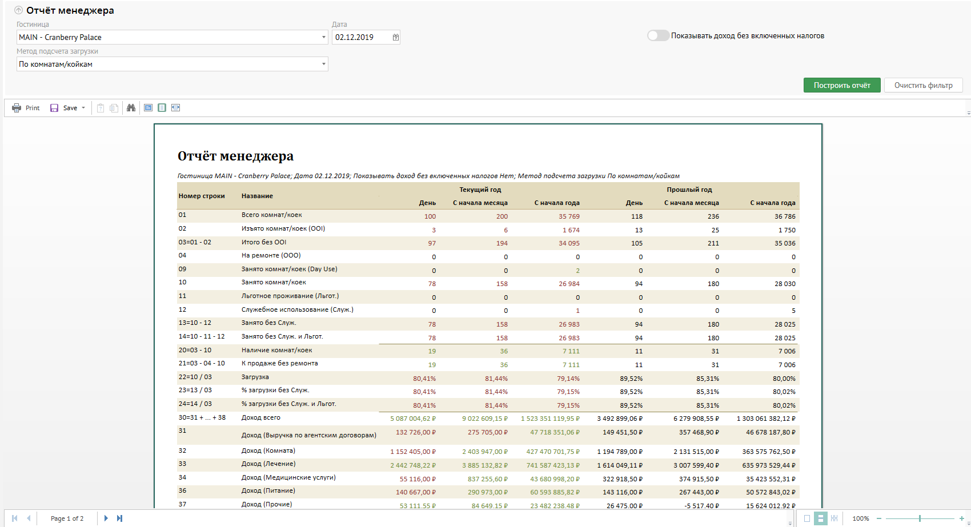Click the Построить отчёт button
The width and height of the screenshot is (971, 527).
842,85
